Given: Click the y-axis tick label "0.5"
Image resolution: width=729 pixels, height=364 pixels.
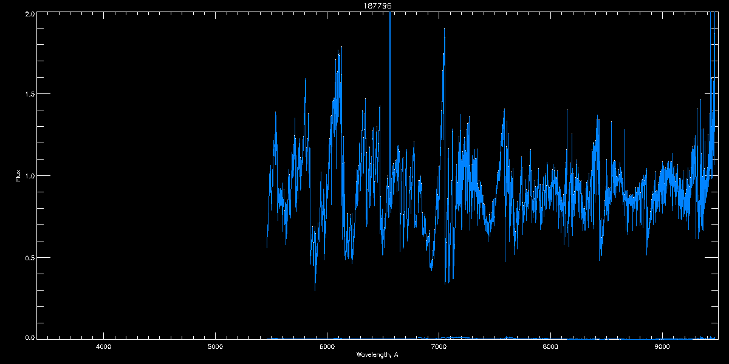Looking at the screenshot, I should pos(29,257).
